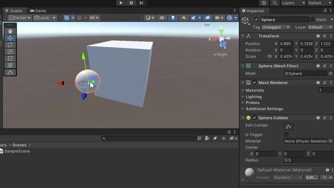334x188 pixels.
Task: Toggle 2D view mode
Action: tap(162, 18)
